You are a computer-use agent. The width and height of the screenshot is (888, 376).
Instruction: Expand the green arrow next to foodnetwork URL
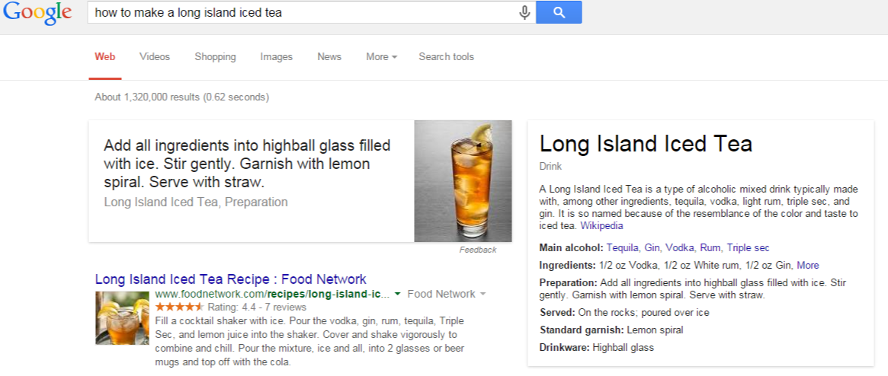(398, 295)
